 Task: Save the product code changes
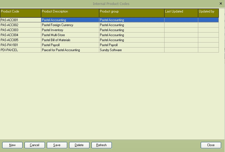[57, 145]
